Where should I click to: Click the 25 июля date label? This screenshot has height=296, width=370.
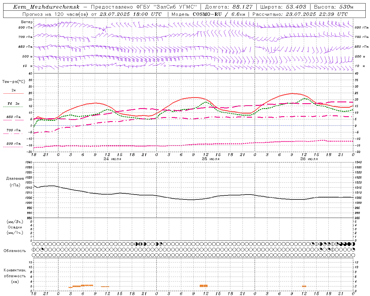coord(211,159)
